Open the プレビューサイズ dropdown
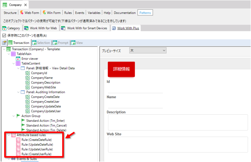The height and width of the screenshot is (162, 251). coord(148,51)
